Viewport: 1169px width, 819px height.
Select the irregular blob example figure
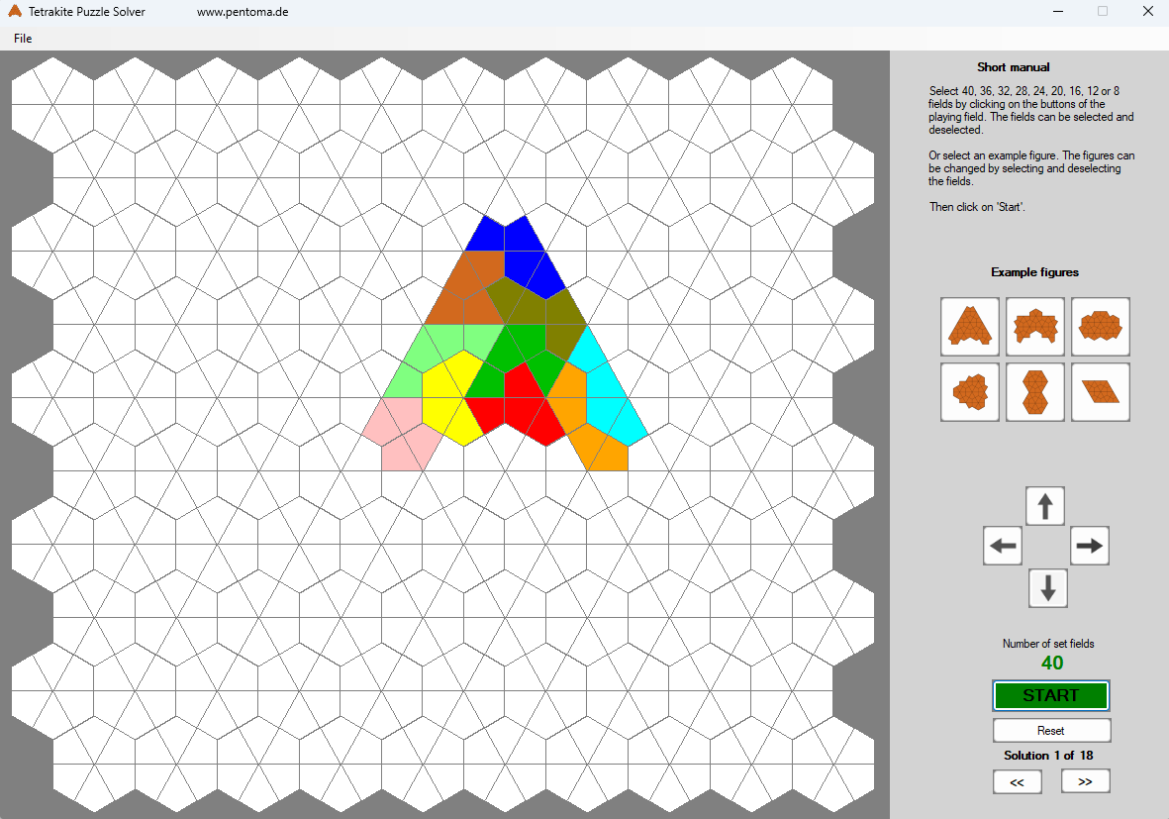click(970, 391)
